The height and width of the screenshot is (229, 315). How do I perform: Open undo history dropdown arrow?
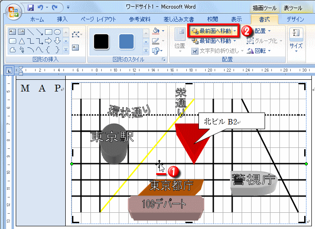47,8
